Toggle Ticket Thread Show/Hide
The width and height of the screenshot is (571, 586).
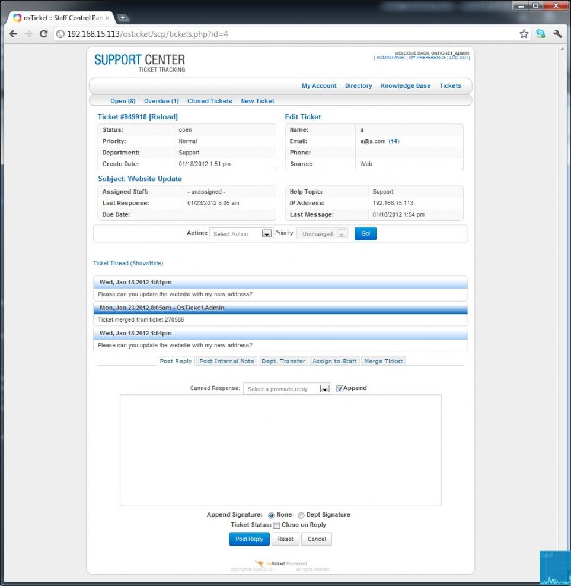(128, 263)
